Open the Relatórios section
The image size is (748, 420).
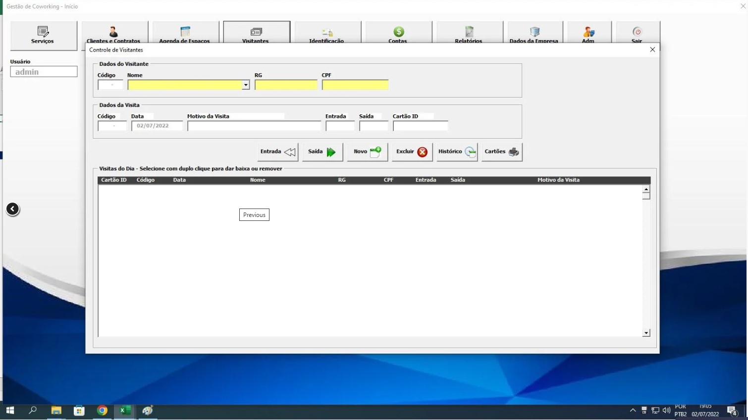coord(469,33)
